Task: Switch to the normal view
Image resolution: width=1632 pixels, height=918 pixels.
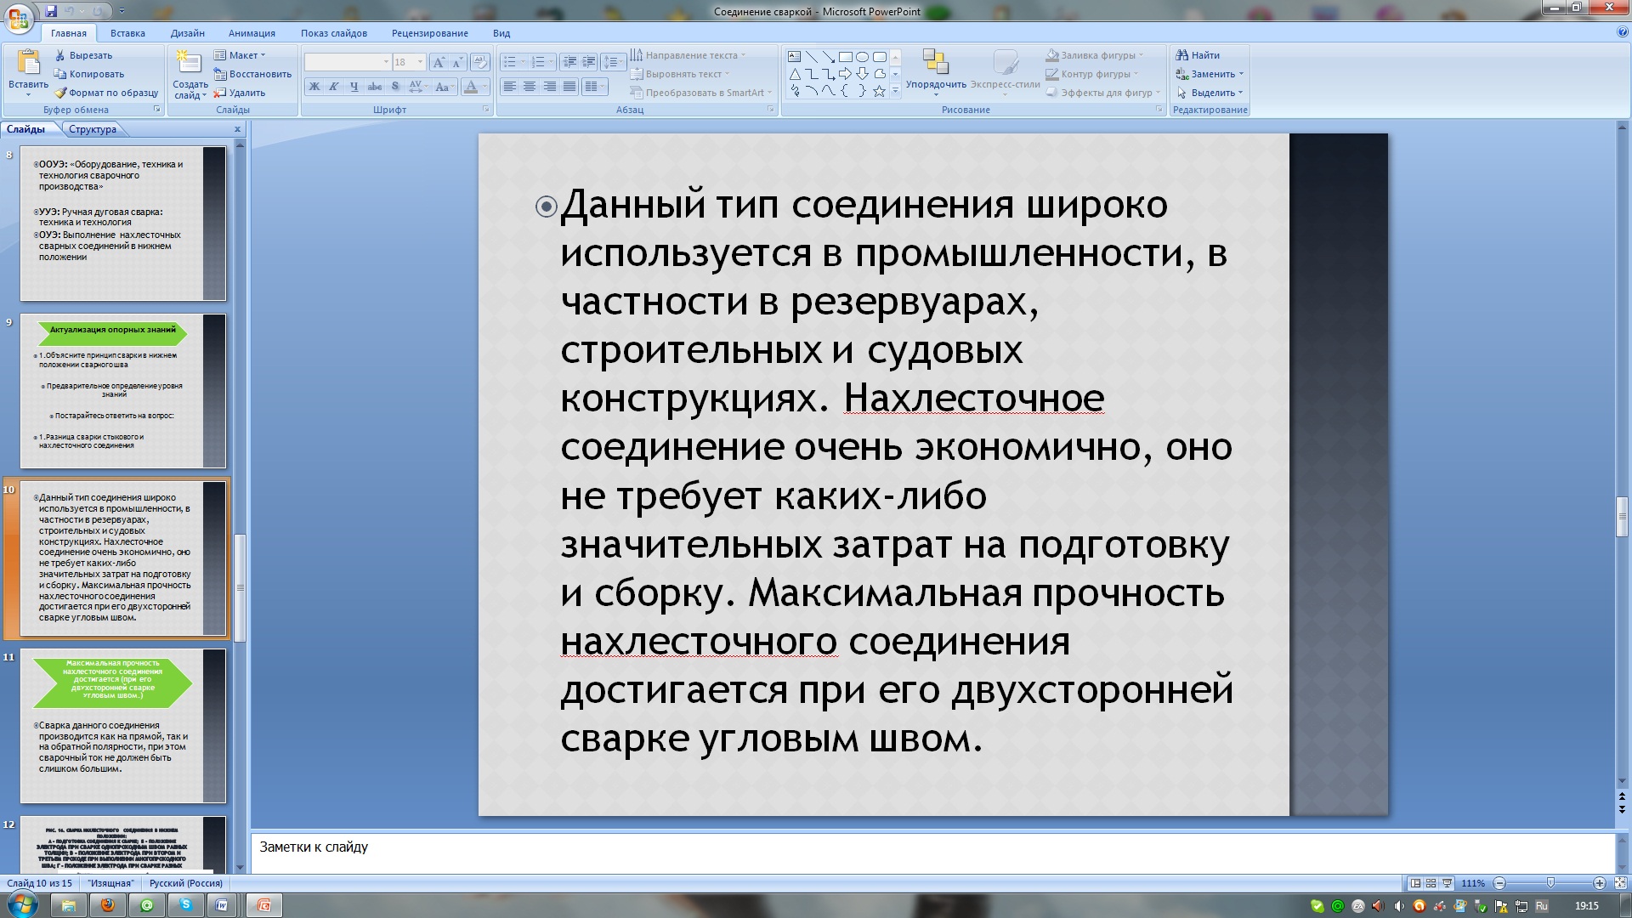Action: [x=1414, y=883]
